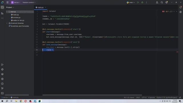Toggle the Project tool window folder icon
The image size is (183, 103).
tap(2, 7)
